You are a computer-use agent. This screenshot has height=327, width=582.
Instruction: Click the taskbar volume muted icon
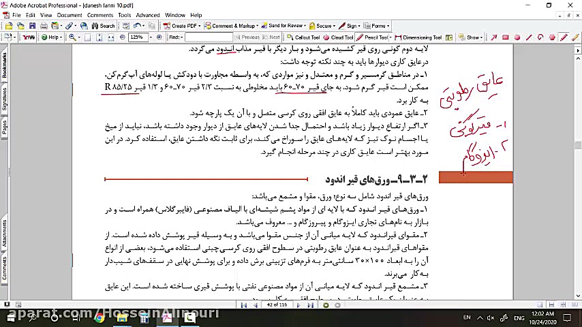[491, 317]
